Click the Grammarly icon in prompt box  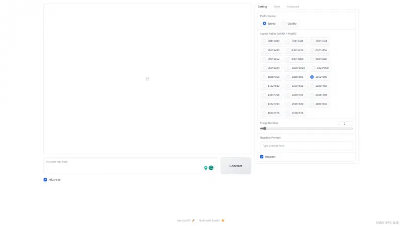tap(211, 168)
